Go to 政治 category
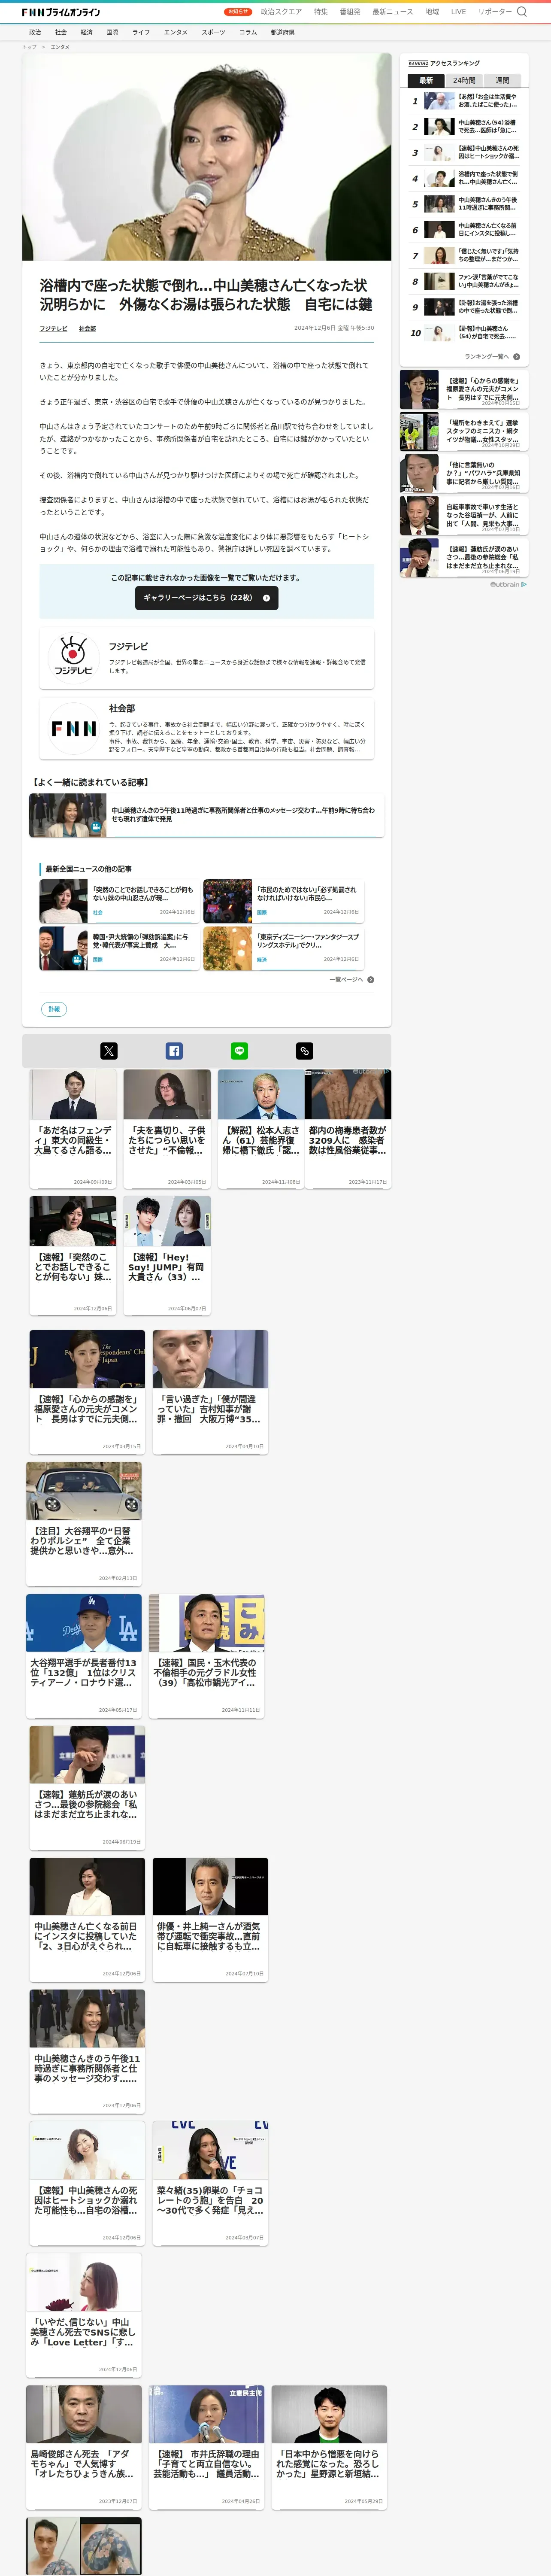551x2576 pixels. pos(35,32)
